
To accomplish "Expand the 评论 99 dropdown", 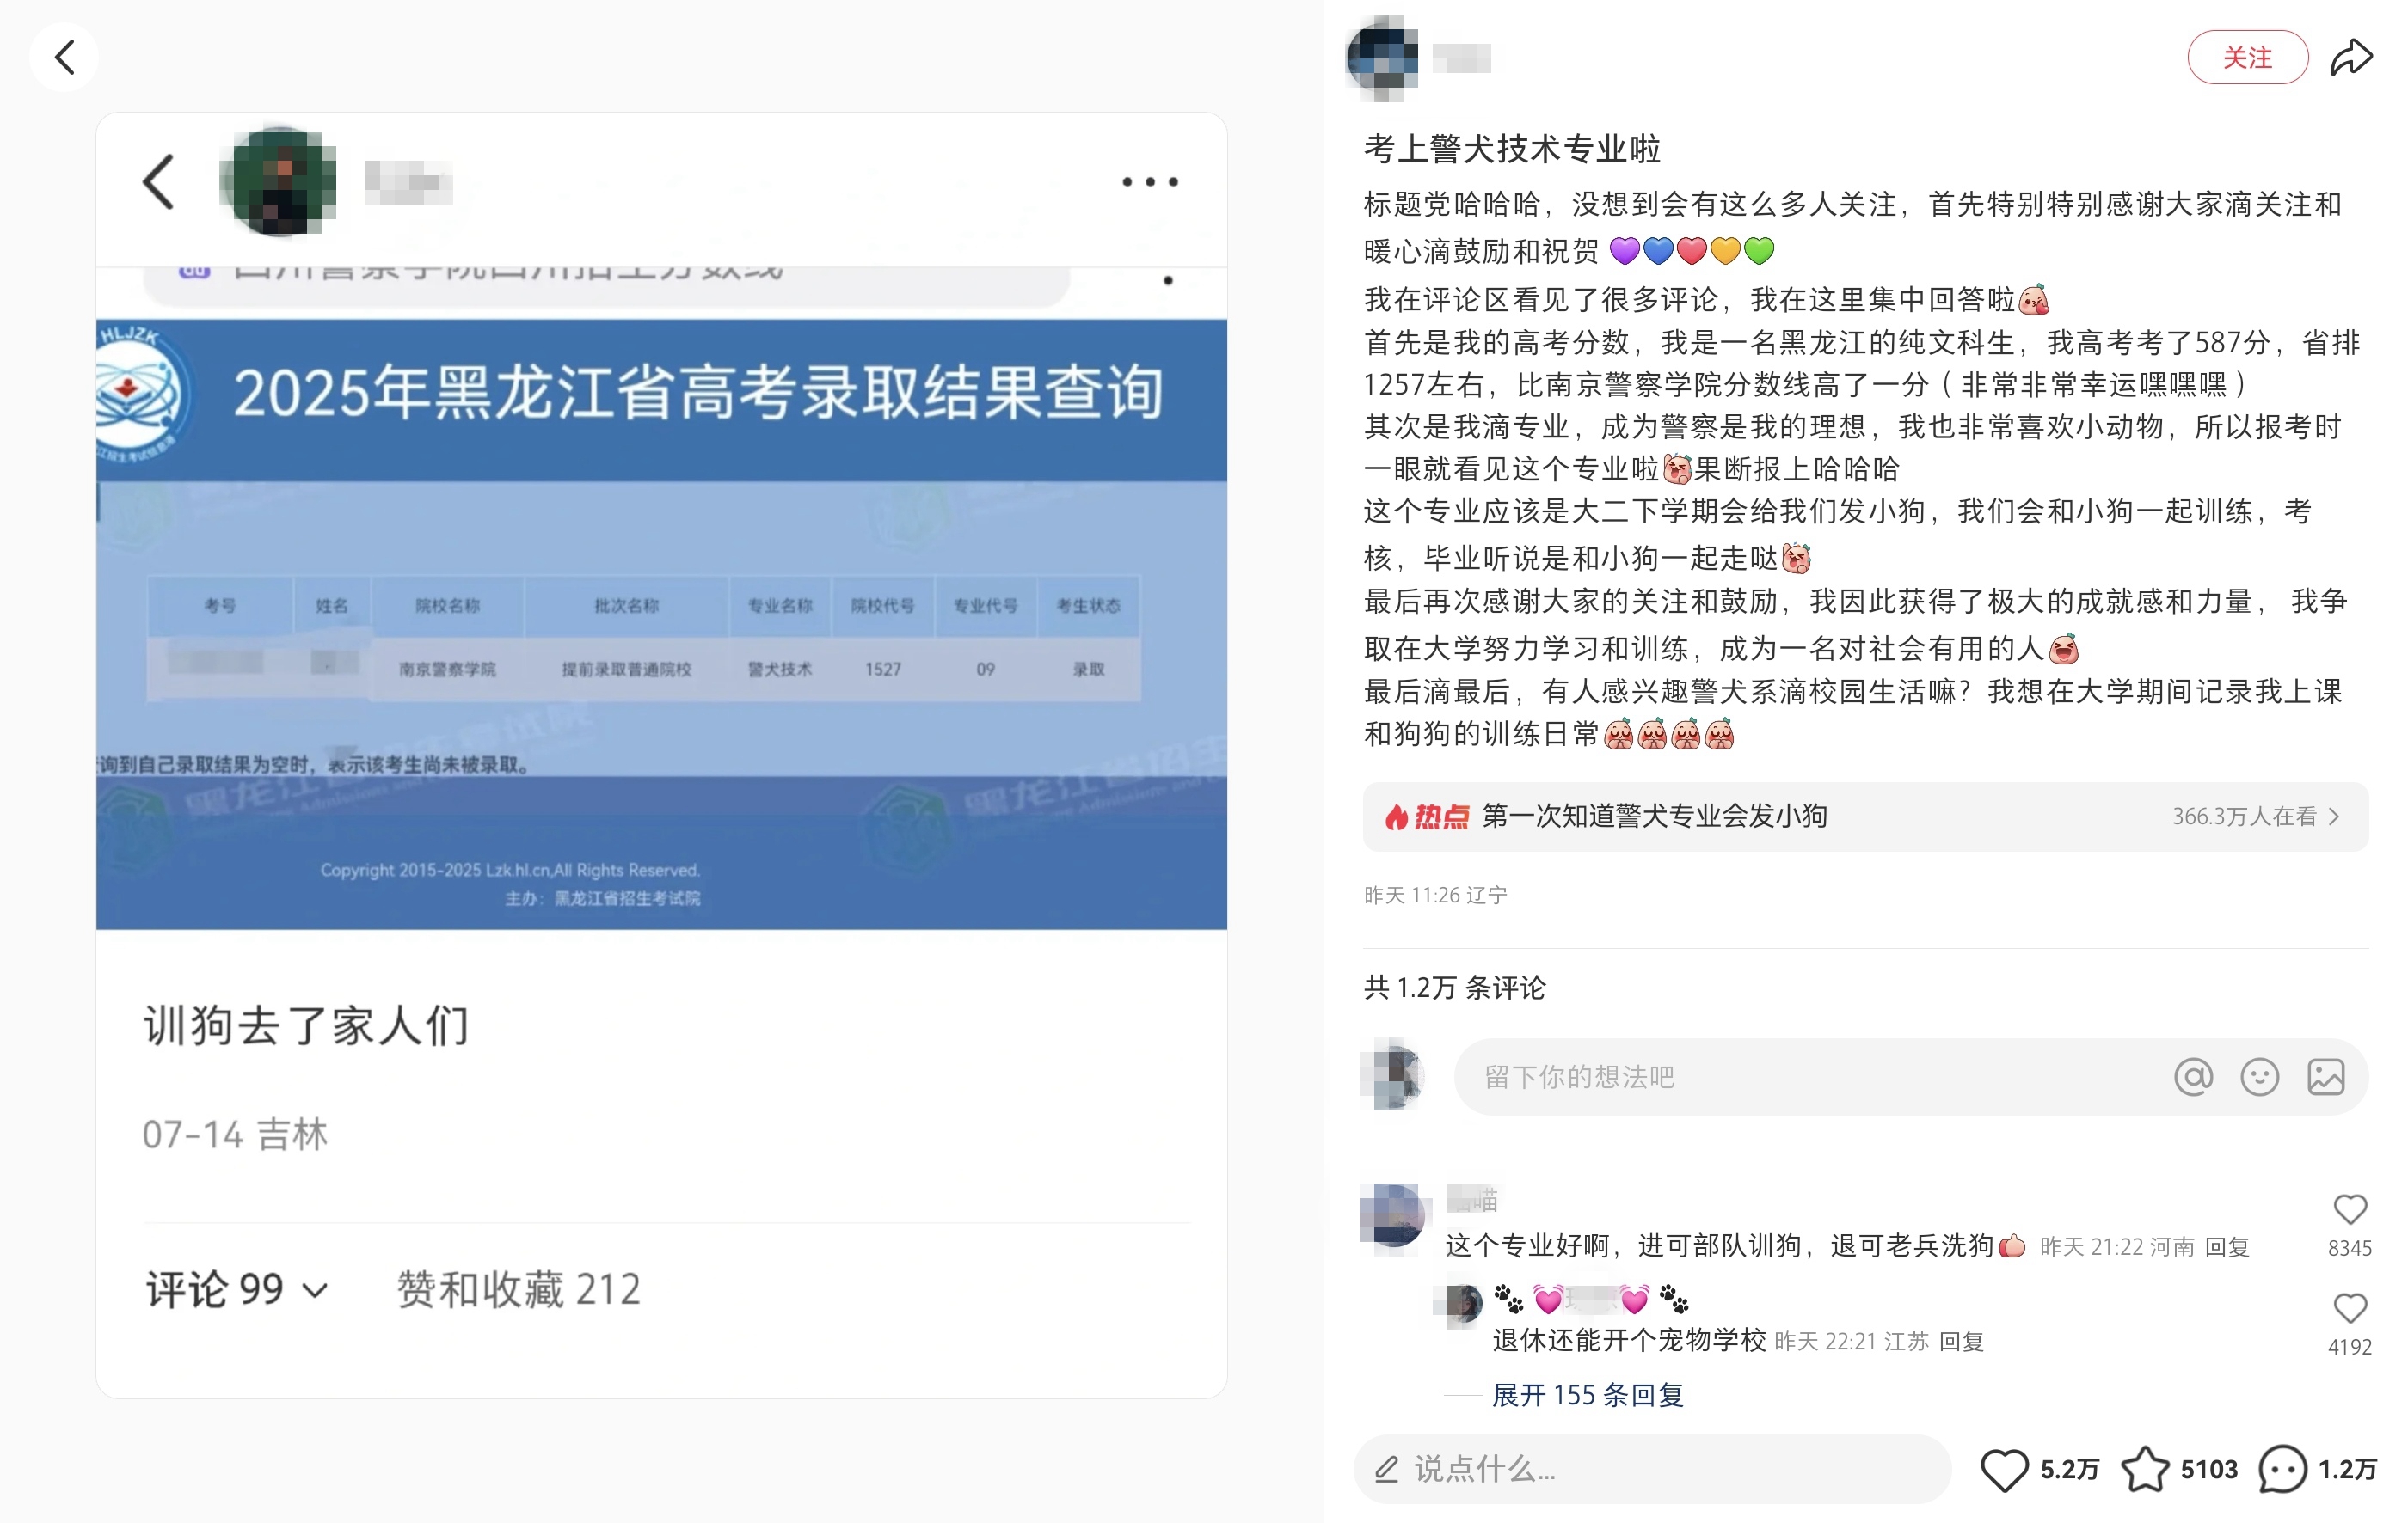I will tap(237, 1290).
